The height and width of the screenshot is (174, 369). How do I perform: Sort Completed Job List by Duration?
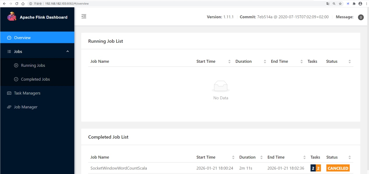point(261,157)
